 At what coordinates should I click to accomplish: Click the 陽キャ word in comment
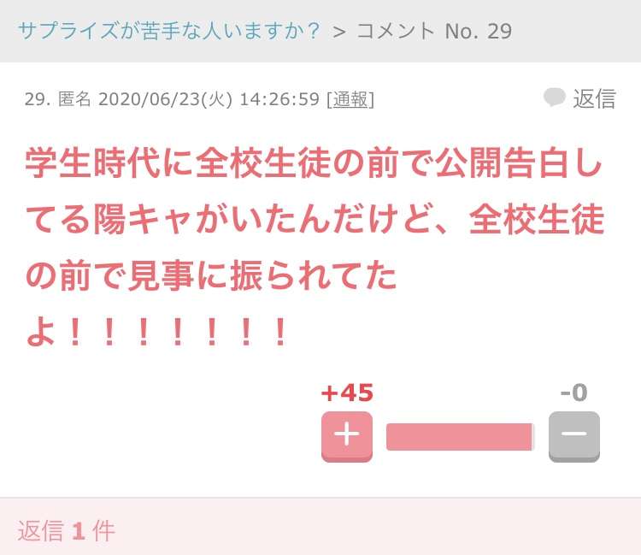click(x=142, y=219)
